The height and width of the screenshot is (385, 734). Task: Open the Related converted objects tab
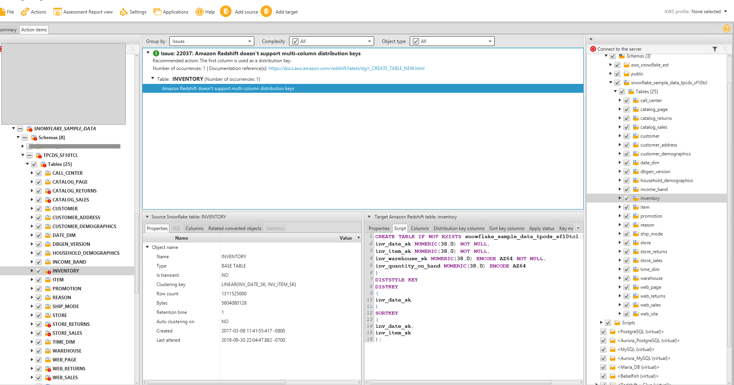(235, 228)
